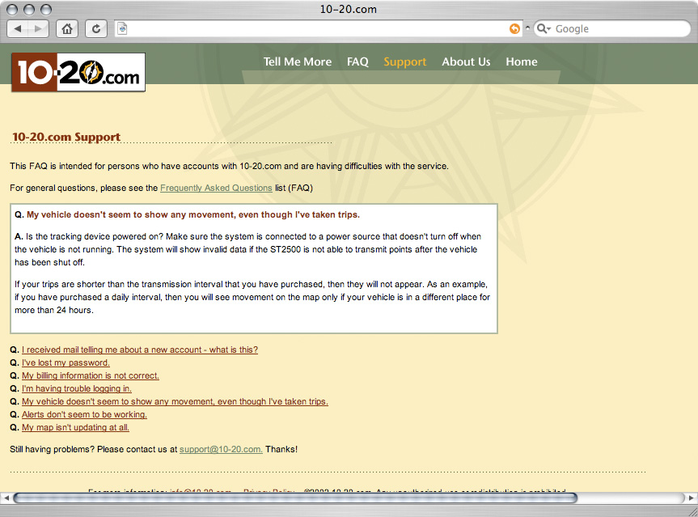
Task: Click the red window close button
Action: 12,10
